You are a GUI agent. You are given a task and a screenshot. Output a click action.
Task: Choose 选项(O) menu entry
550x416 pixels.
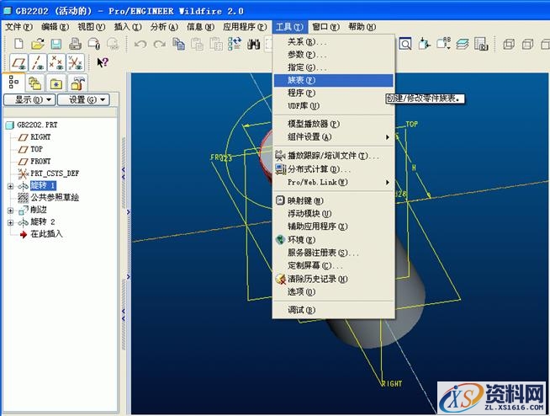pyautogui.click(x=333, y=292)
